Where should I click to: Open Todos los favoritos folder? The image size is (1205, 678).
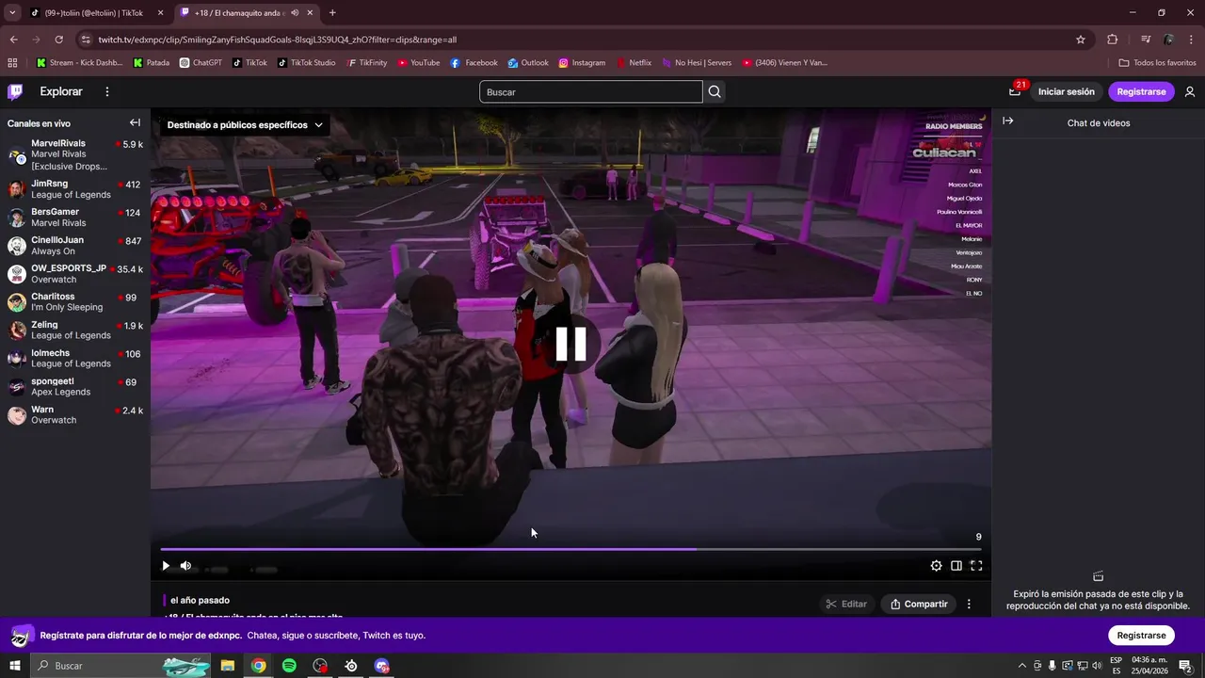tap(1157, 63)
